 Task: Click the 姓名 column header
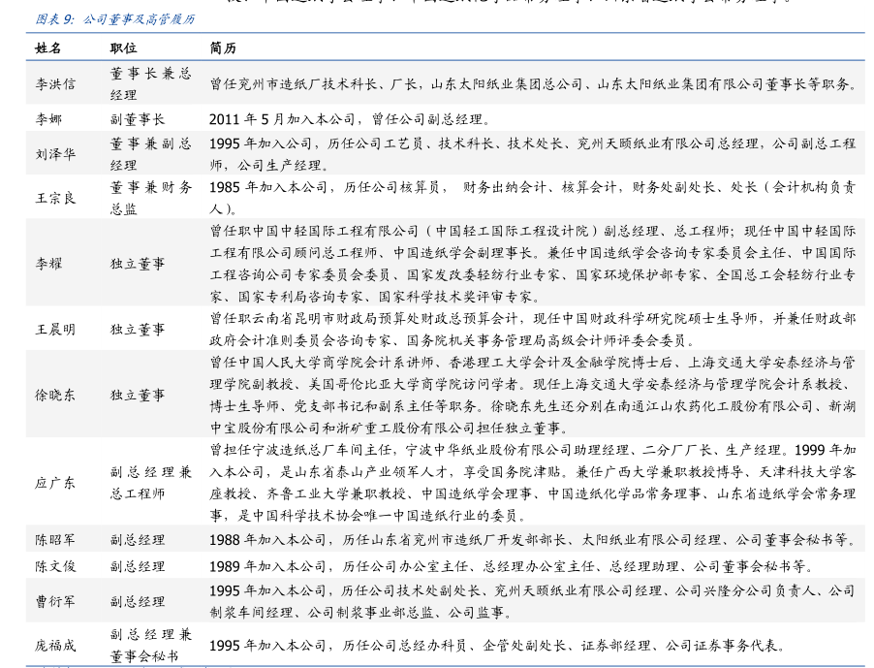(48, 48)
